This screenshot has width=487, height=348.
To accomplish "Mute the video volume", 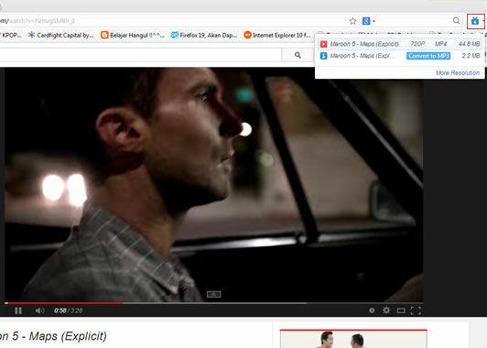I will point(39,310).
